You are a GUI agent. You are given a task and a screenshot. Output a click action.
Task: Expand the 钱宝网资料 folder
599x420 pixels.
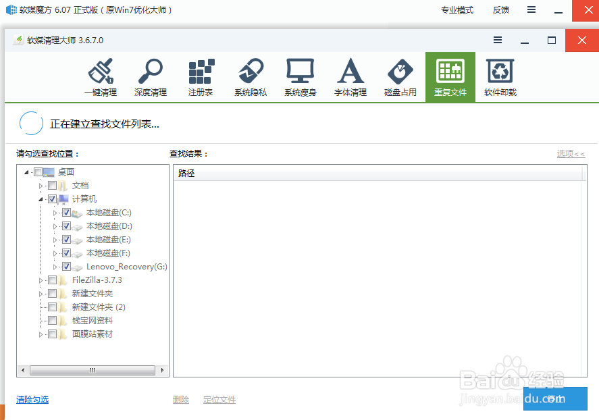[x=39, y=320]
